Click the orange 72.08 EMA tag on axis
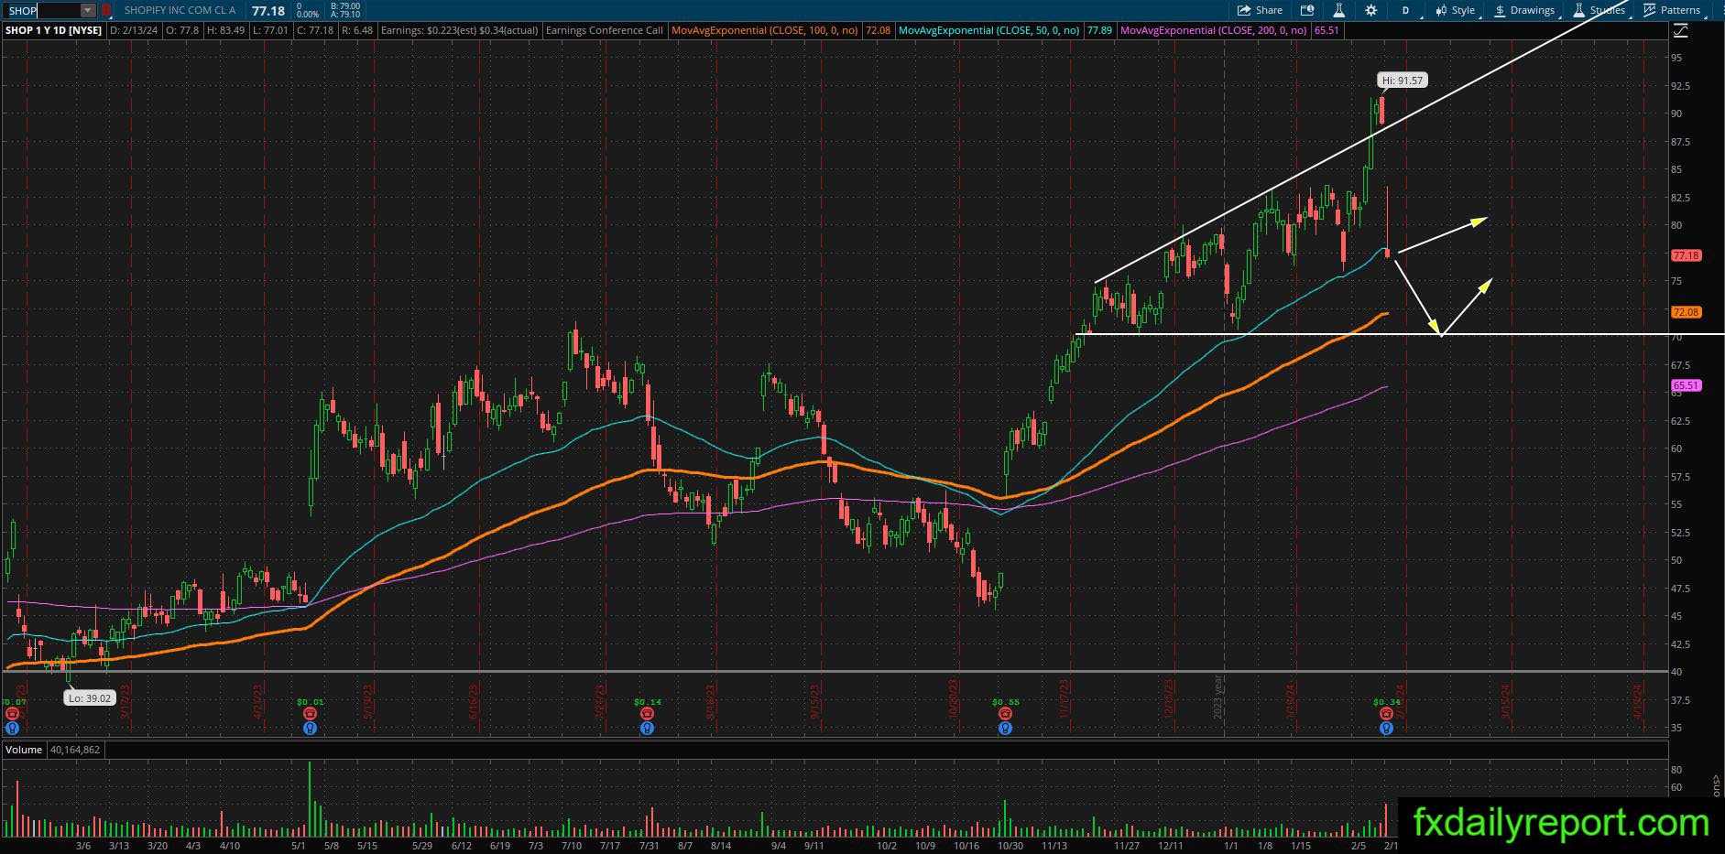This screenshot has height=854, width=1725. tap(1686, 312)
